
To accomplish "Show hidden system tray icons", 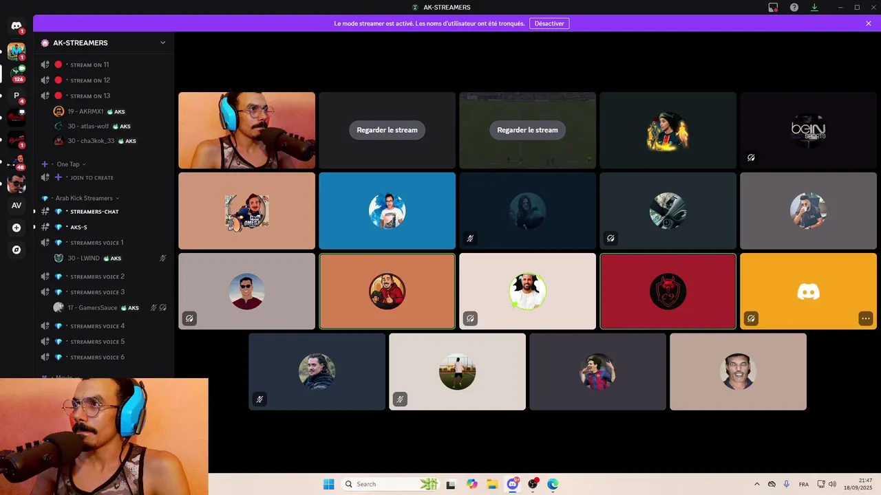I will (x=757, y=484).
